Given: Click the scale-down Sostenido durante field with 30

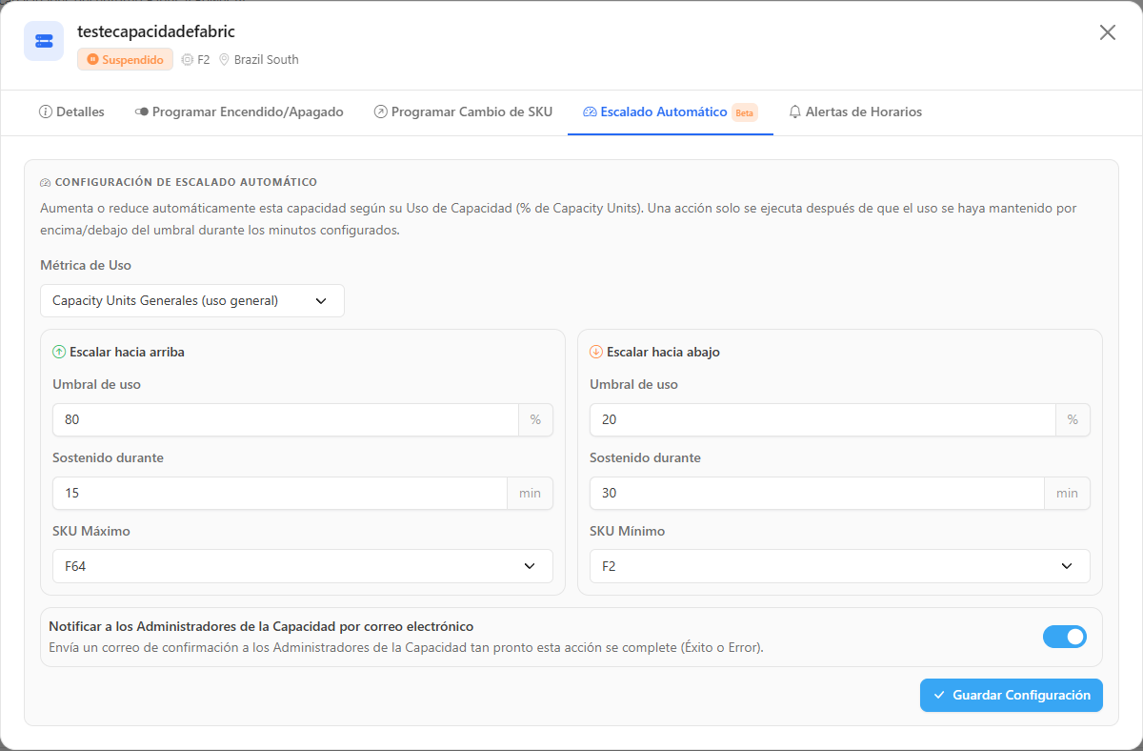Looking at the screenshot, I should point(817,493).
